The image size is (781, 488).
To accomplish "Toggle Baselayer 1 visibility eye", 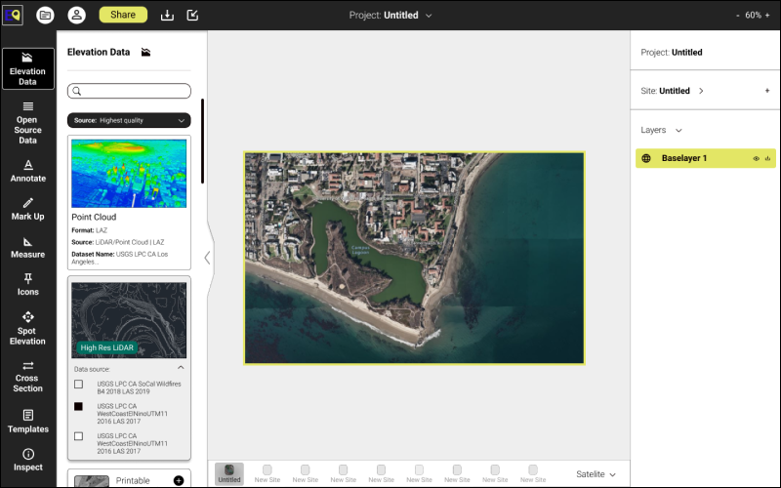I will pos(756,159).
